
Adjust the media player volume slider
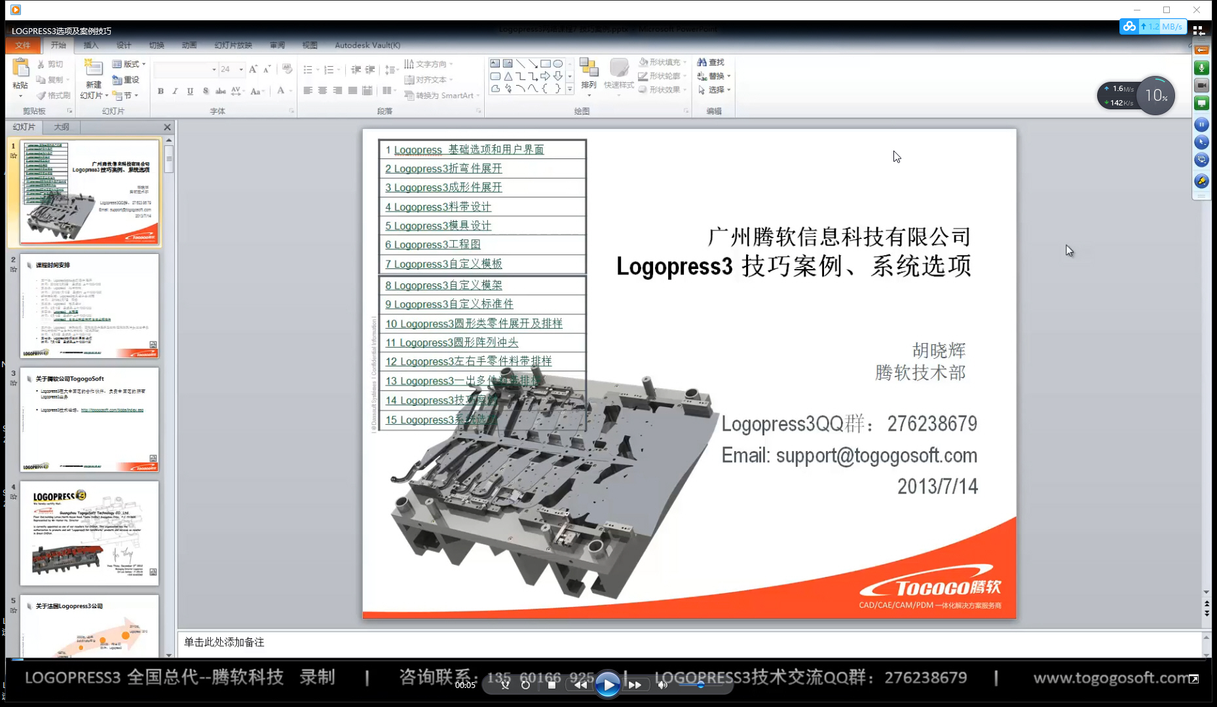[700, 685]
